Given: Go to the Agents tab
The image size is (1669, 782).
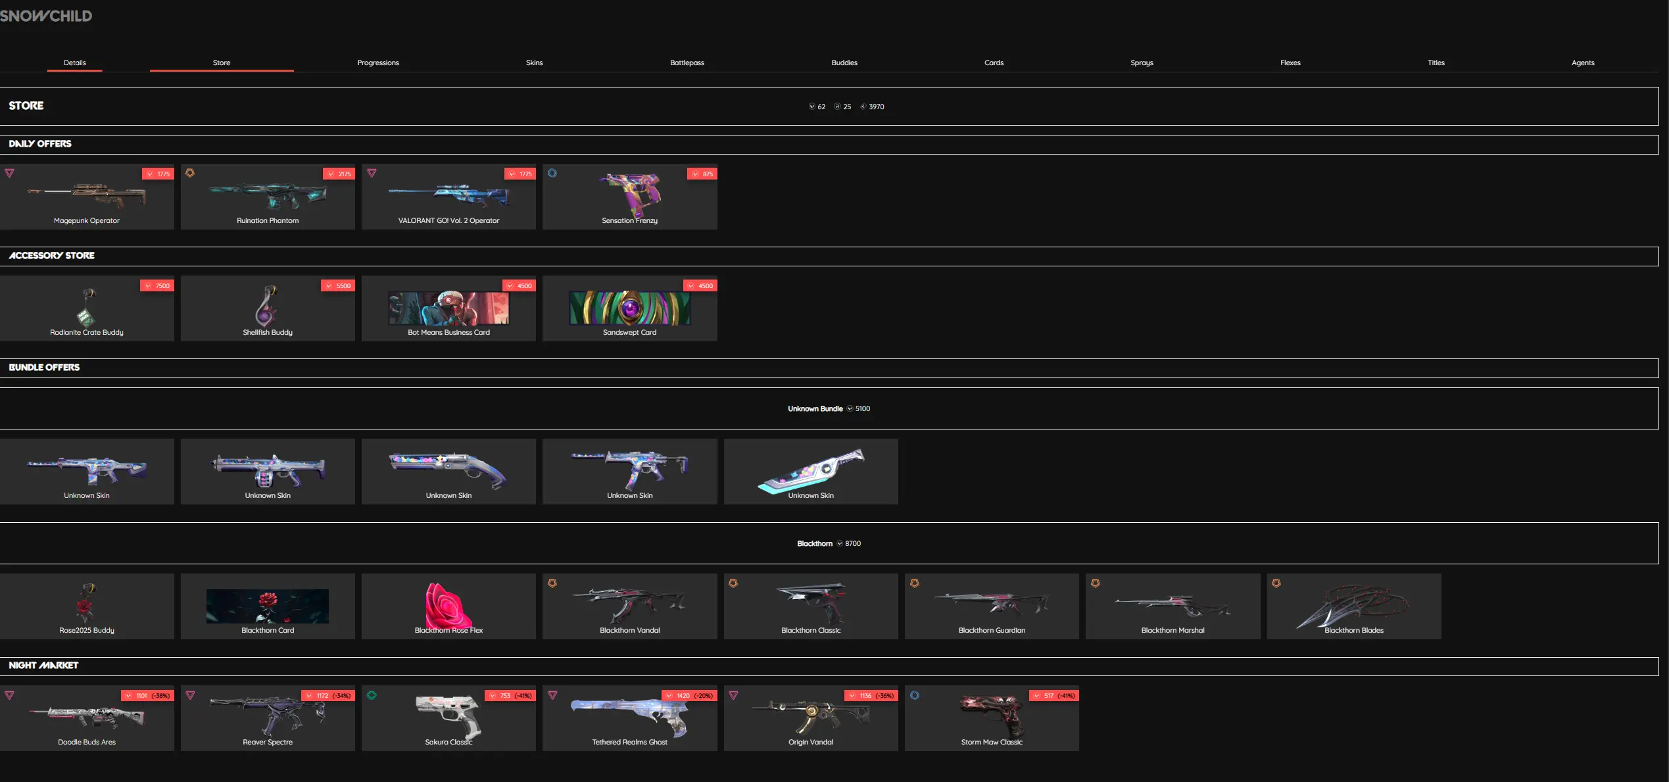Looking at the screenshot, I should [1582, 62].
